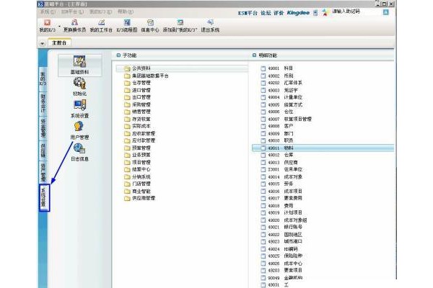Click 添加到"我的K/3" toolbar icon

click(180, 26)
